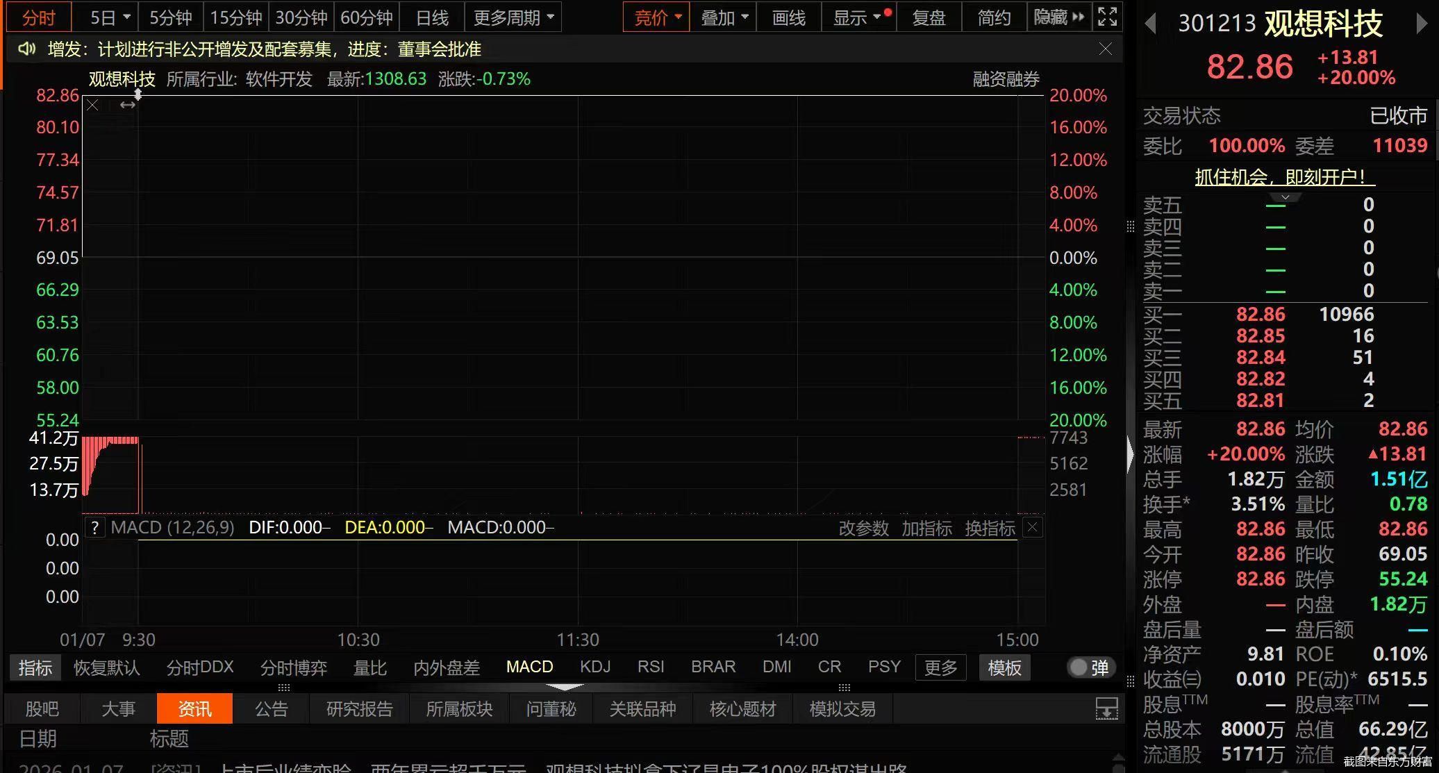The image size is (1439, 773).
Task: Click the horizontal resize arrow icon in chart
Action: [127, 105]
